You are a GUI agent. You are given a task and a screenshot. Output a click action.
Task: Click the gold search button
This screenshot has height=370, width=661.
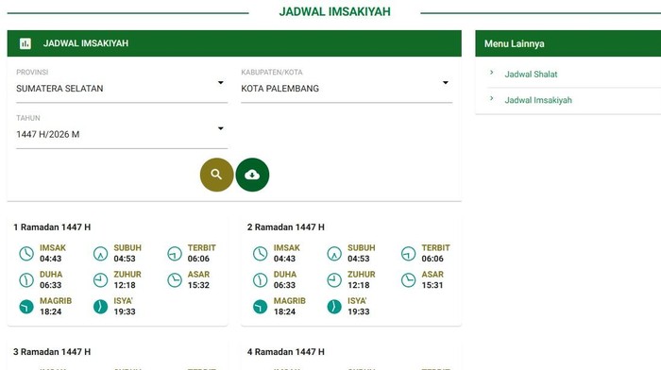click(216, 175)
